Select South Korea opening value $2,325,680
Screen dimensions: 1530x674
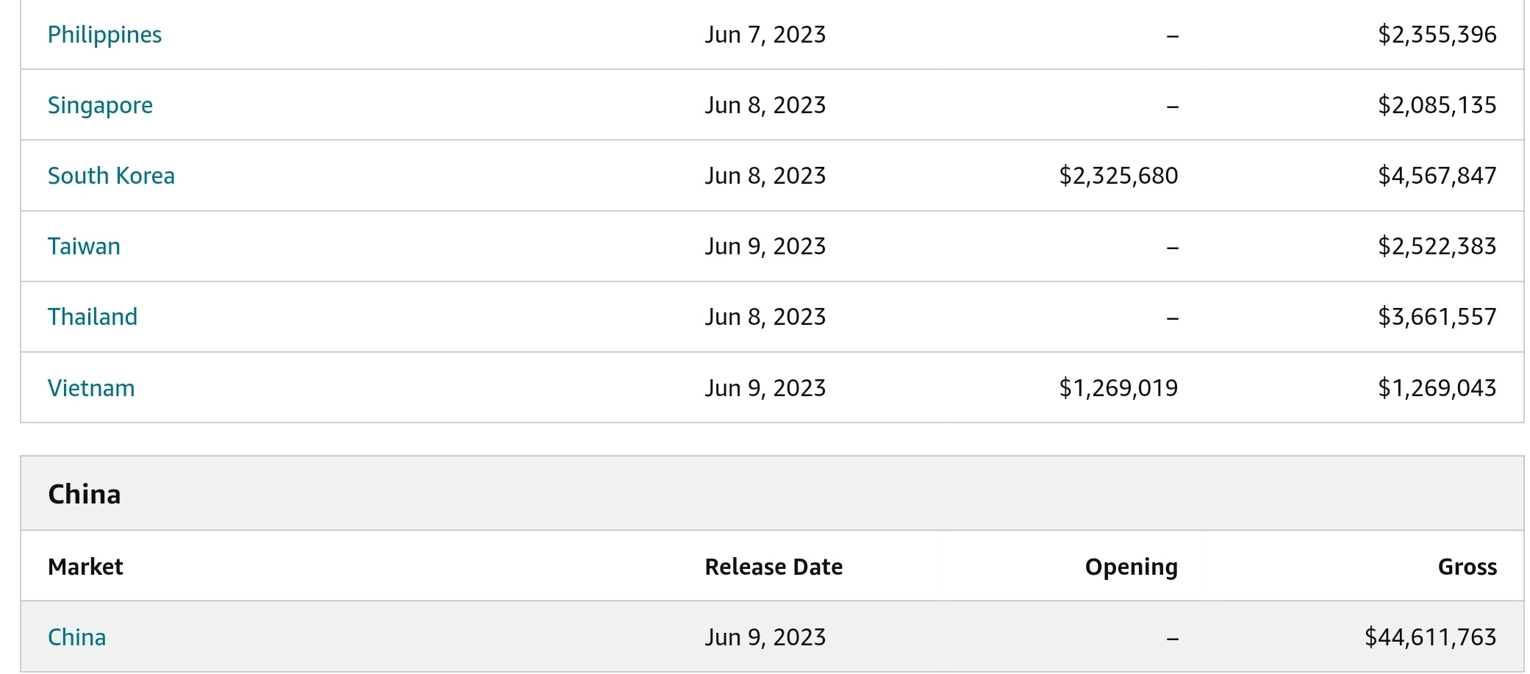[1118, 176]
